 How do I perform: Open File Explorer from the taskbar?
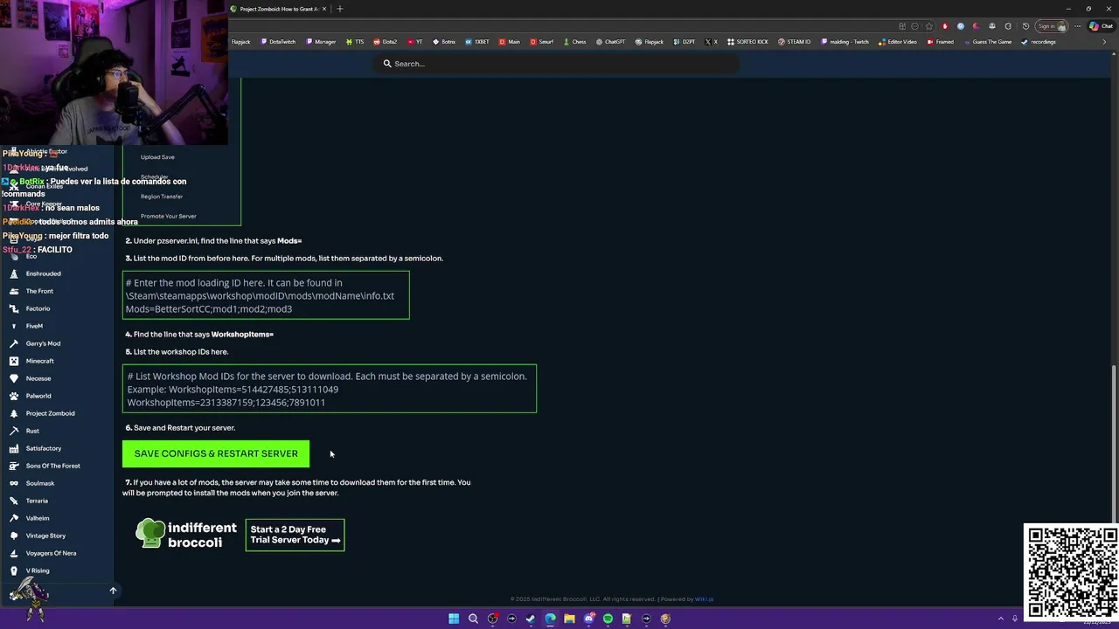(x=569, y=619)
